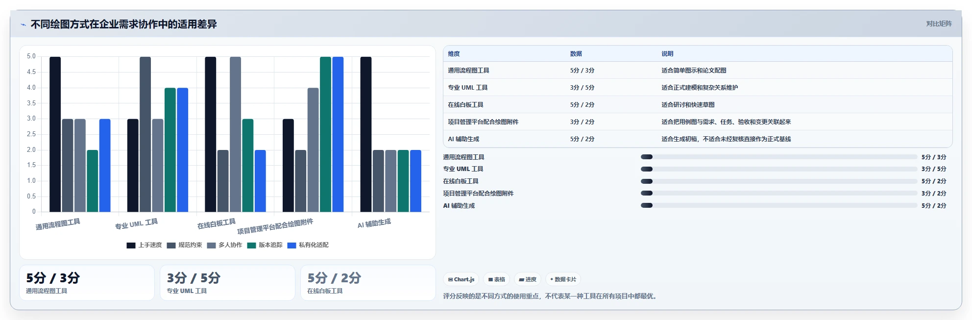The height and width of the screenshot is (320, 972).
Task: Click the blue icon beside the panel title
Action: coord(23,25)
